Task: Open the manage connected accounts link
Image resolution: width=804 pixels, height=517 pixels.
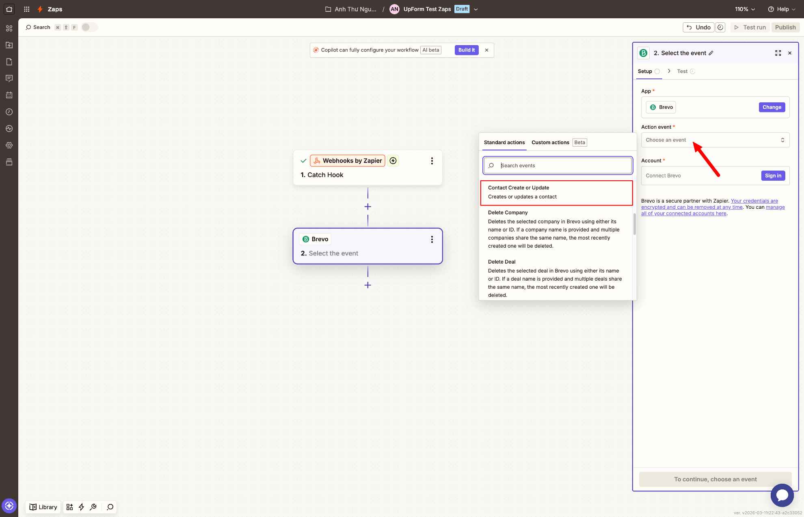Action: [x=713, y=210]
